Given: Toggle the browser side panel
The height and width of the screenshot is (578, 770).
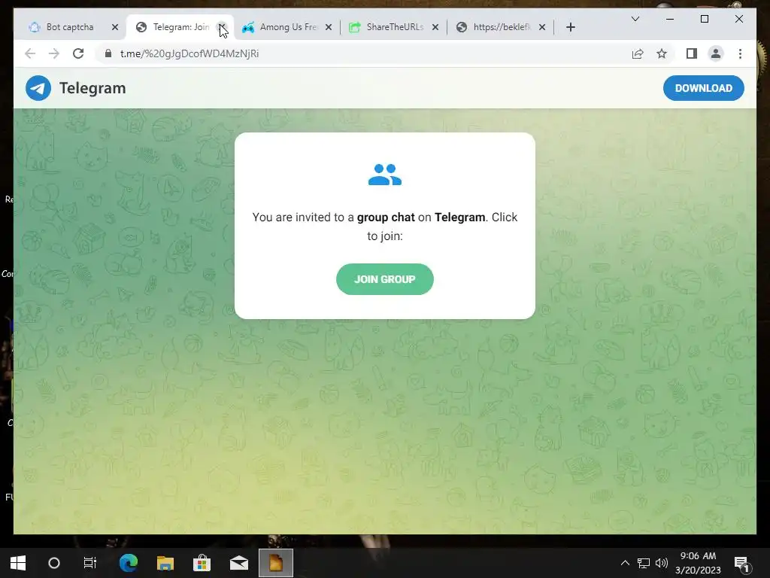Looking at the screenshot, I should point(692,53).
